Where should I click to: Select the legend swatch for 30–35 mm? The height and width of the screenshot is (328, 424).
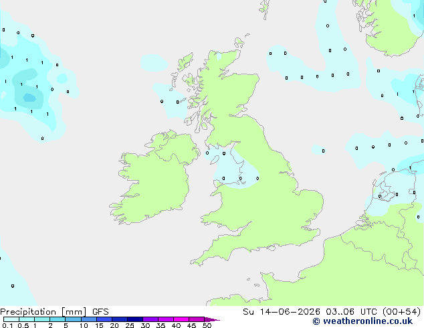[150, 319]
